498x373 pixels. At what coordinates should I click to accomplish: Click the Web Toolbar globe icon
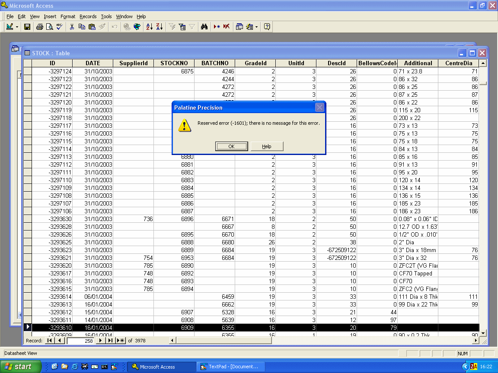(137, 27)
